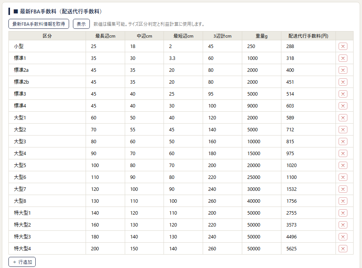This screenshot has height=268, width=362.
Task: Select the 標準2a category name cell
Action: click(x=47, y=70)
